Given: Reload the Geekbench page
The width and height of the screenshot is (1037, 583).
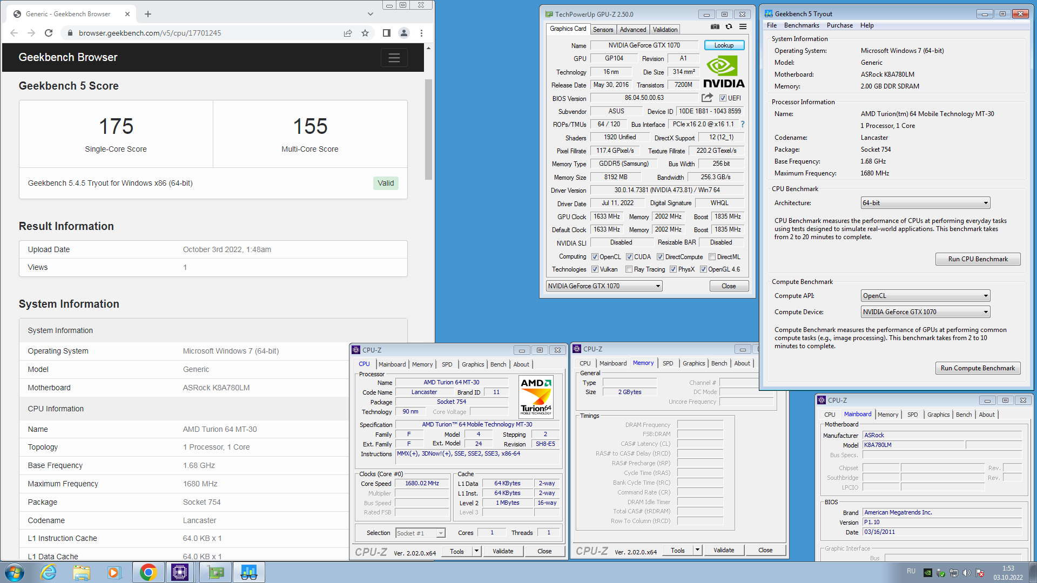Looking at the screenshot, I should [x=49, y=33].
